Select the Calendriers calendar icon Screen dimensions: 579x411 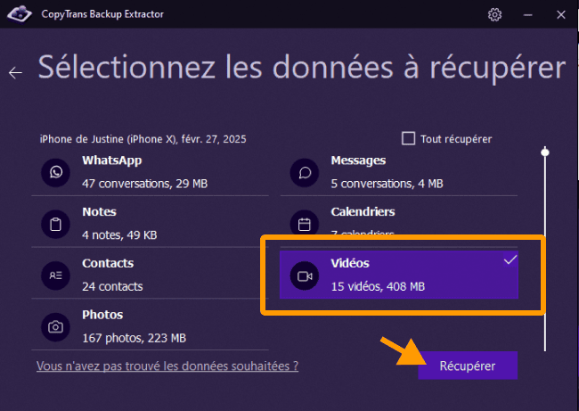(x=305, y=223)
